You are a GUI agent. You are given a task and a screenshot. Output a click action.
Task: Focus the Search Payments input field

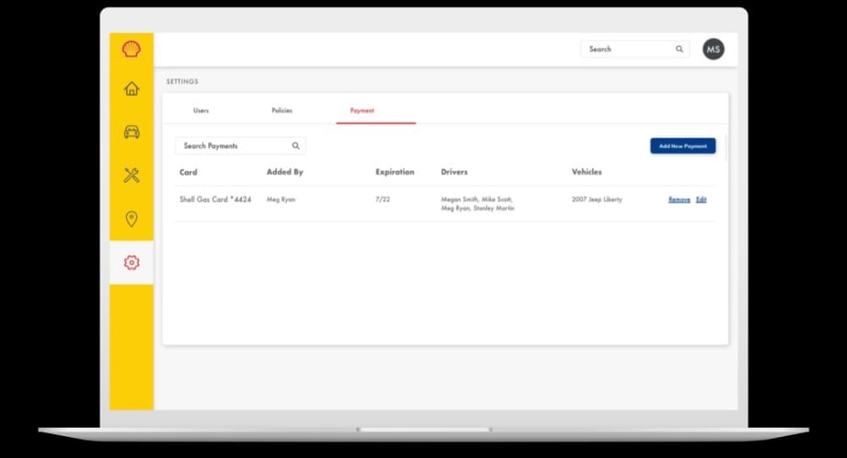pos(240,145)
